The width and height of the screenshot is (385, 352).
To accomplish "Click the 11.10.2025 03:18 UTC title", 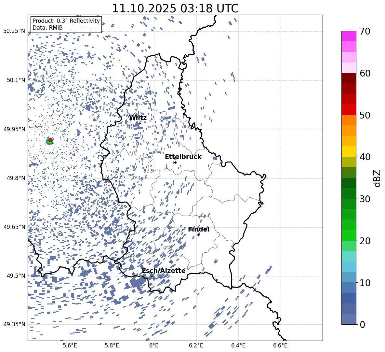I will tap(175, 8).
